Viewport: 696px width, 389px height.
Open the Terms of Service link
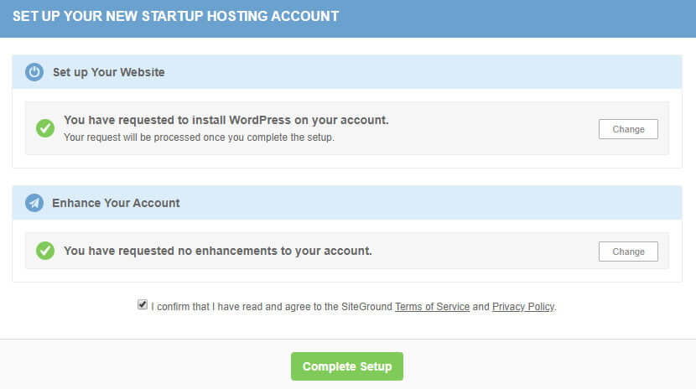click(x=432, y=307)
